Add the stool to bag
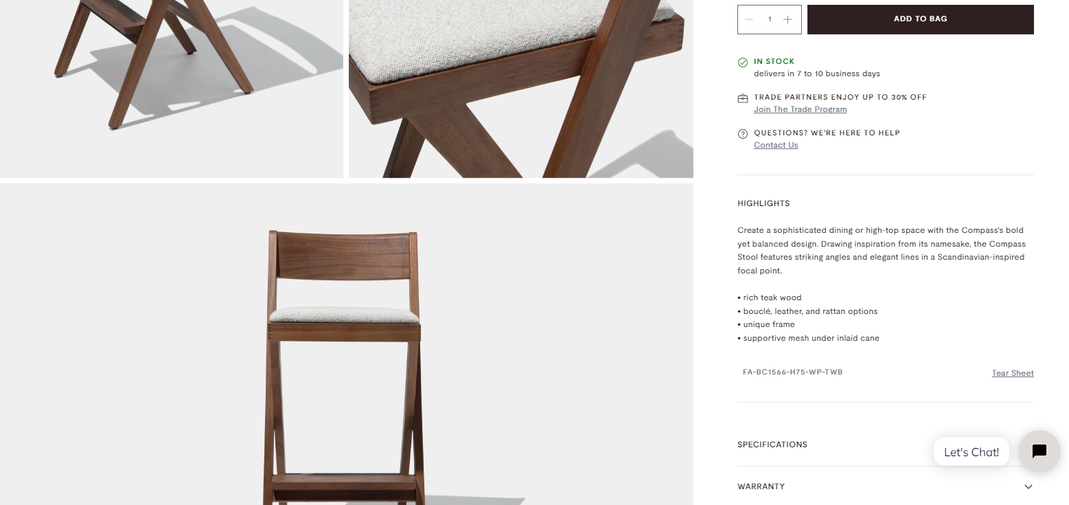The image size is (1069, 505). pos(920,19)
